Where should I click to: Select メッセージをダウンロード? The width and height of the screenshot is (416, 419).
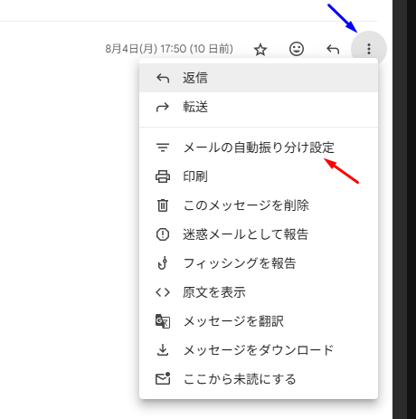(259, 350)
